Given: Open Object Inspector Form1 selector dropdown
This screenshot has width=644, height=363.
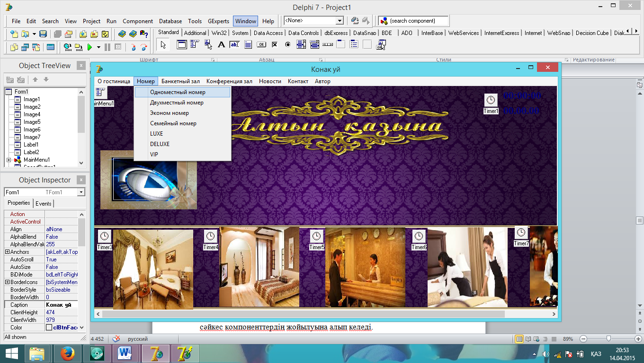Looking at the screenshot, I should [81, 192].
